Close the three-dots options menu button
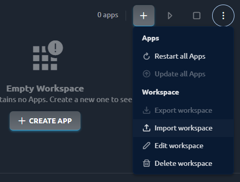This screenshot has height=182, width=240. 223,16
